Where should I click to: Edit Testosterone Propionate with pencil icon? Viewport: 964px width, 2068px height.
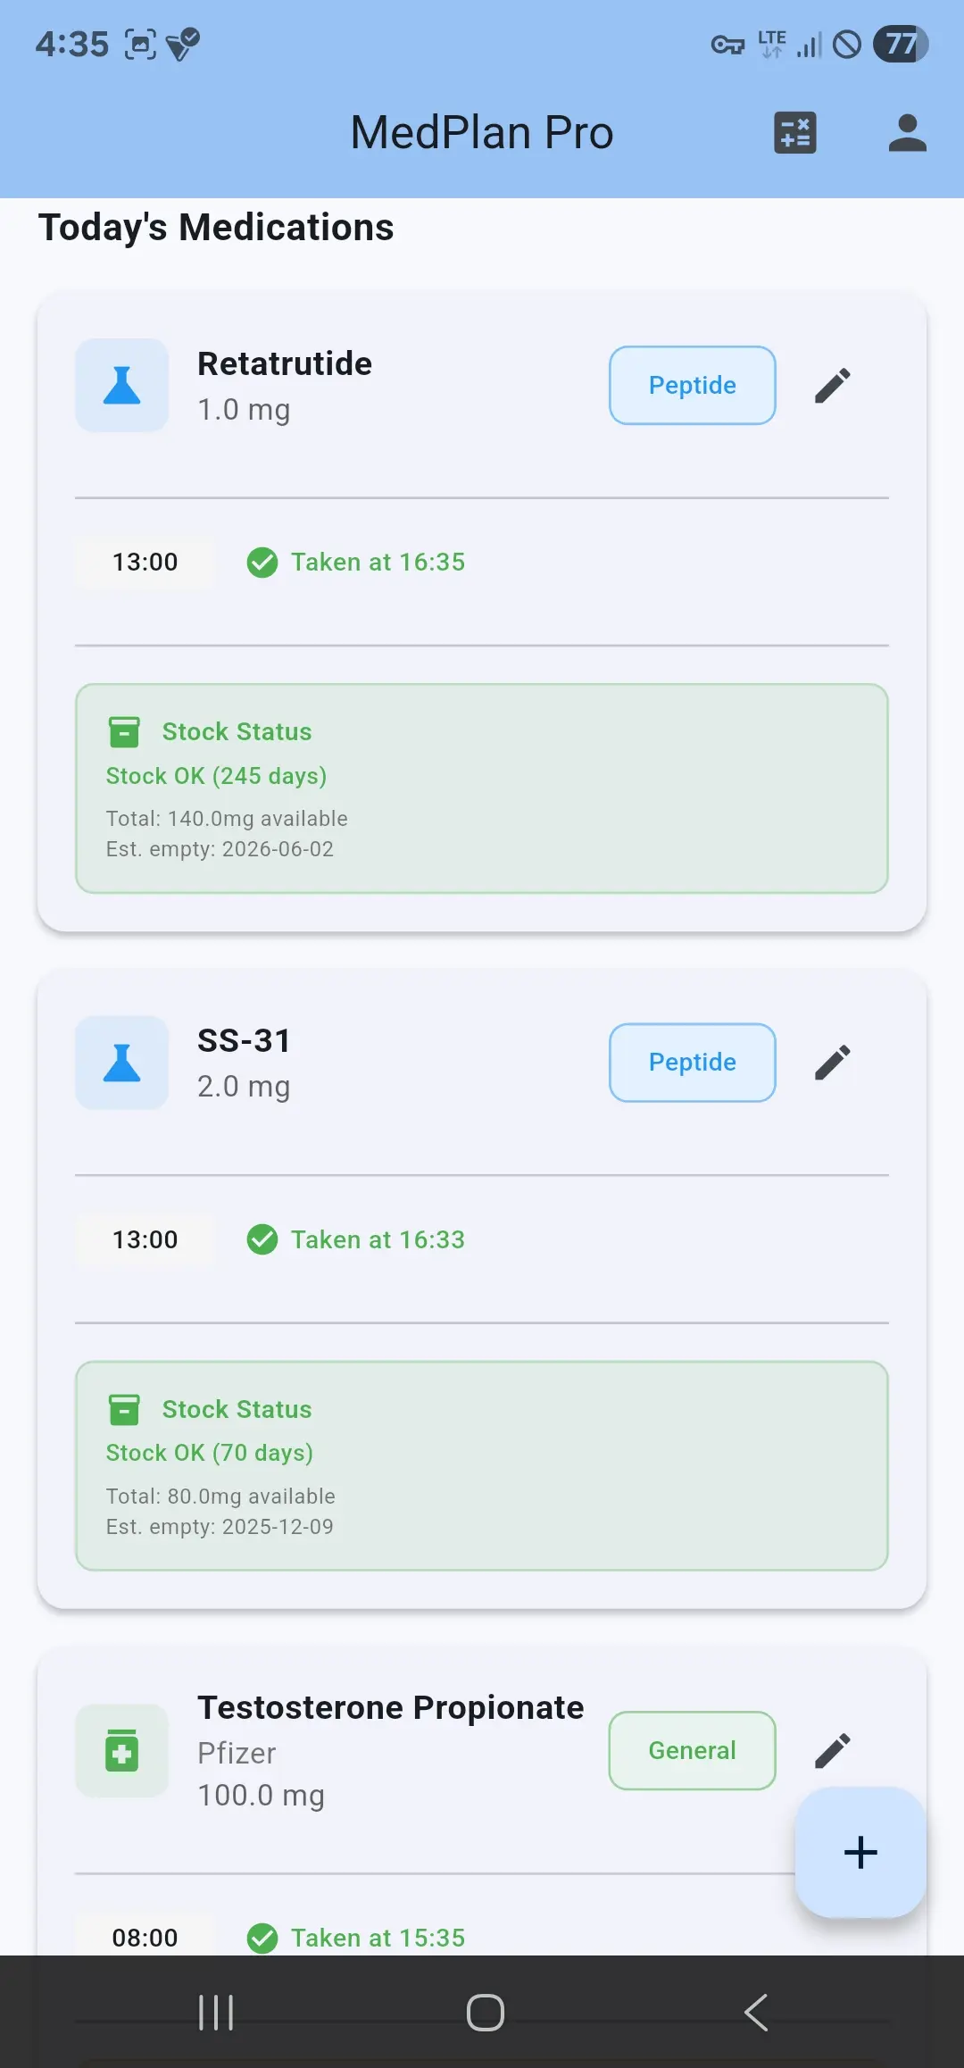tap(832, 1751)
